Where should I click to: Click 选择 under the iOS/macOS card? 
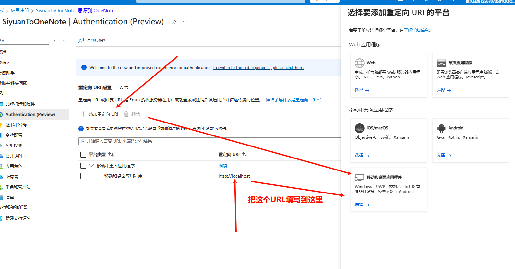362,155
